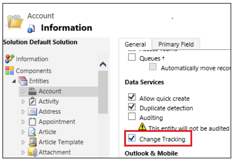Collapse the Entities tree node
The width and height of the screenshot is (235, 161).
click(x=14, y=81)
